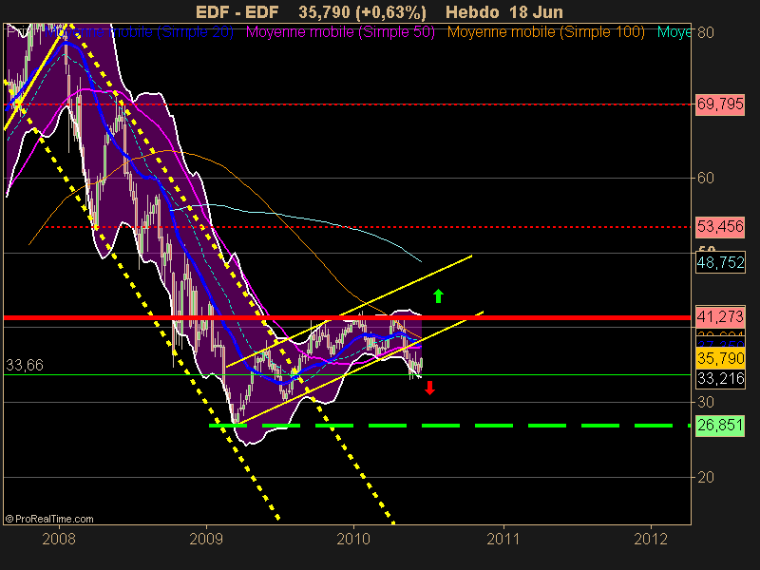The width and height of the screenshot is (760, 570).
Task: Click the 41,273 red resistance price label
Action: point(720,317)
